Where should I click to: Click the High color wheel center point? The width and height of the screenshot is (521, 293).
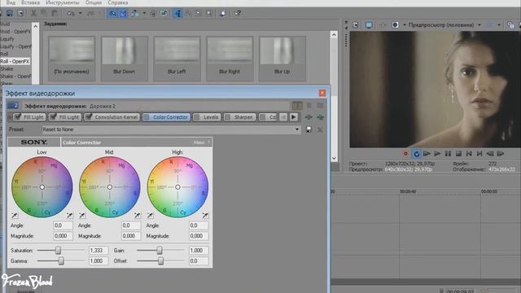tap(177, 187)
